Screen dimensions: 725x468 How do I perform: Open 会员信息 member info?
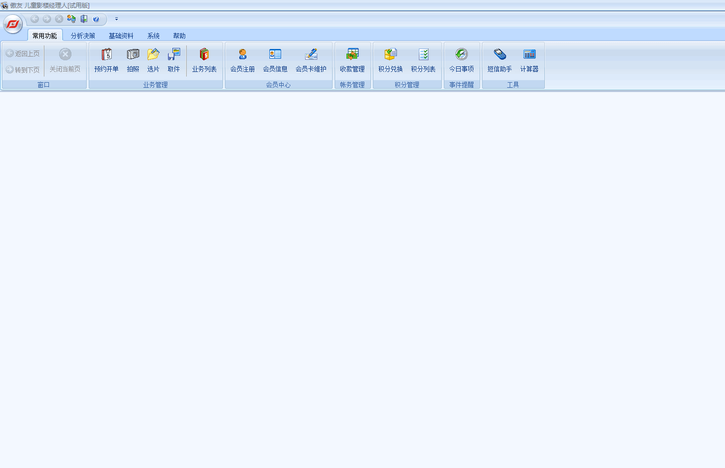pyautogui.click(x=275, y=60)
